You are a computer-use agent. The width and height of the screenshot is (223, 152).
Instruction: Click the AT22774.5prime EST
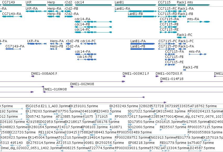point(89,151)
